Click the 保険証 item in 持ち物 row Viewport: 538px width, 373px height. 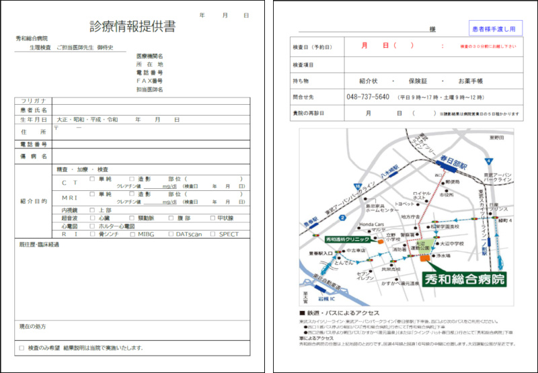pos(418,81)
